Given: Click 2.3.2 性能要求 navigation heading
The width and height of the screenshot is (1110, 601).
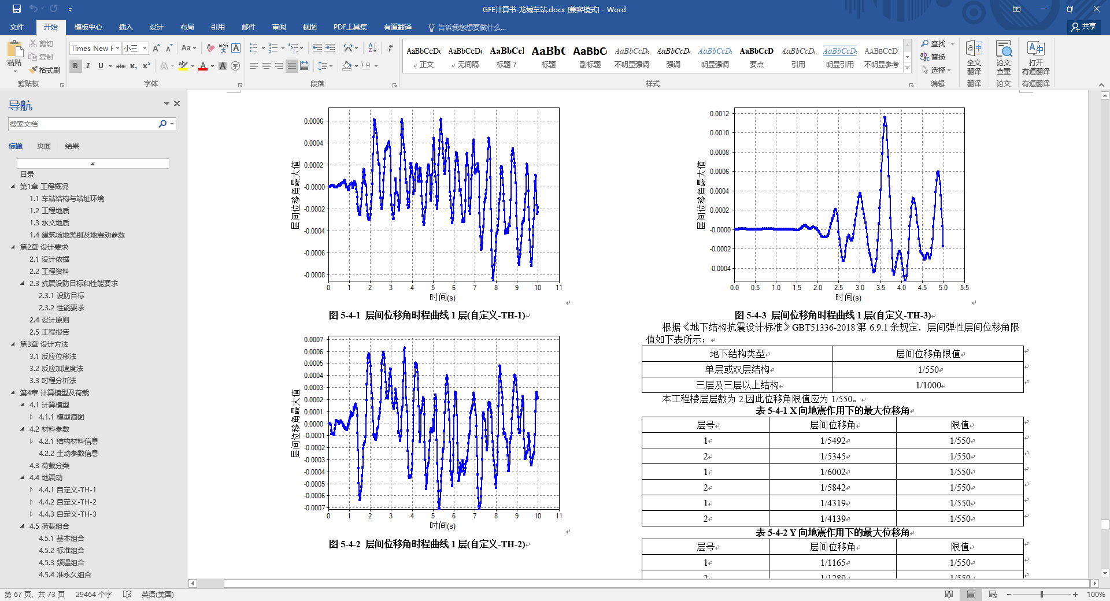Looking at the screenshot, I should click(x=61, y=307).
